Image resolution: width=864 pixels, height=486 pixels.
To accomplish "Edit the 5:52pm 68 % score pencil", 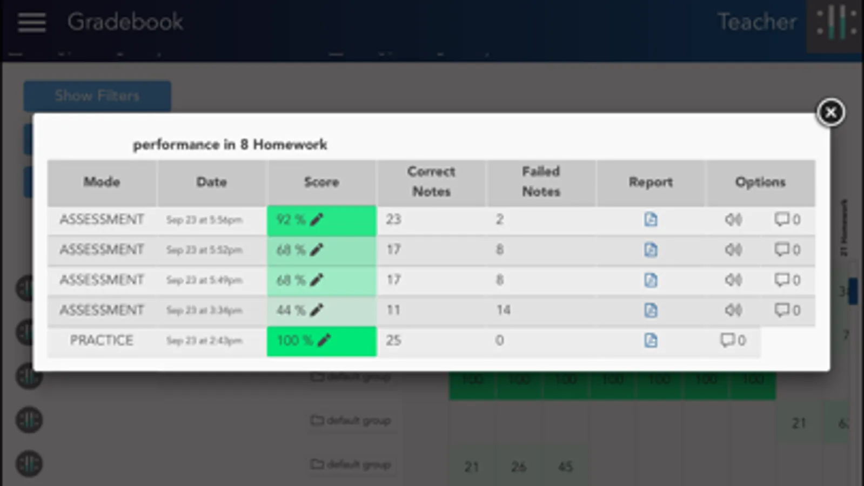I will tap(317, 249).
